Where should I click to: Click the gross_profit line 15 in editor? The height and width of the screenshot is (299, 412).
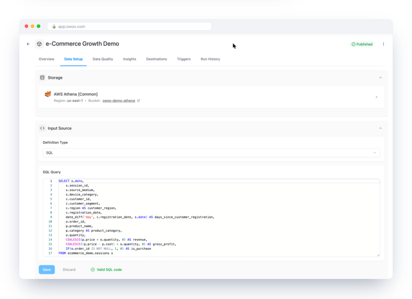121,244
